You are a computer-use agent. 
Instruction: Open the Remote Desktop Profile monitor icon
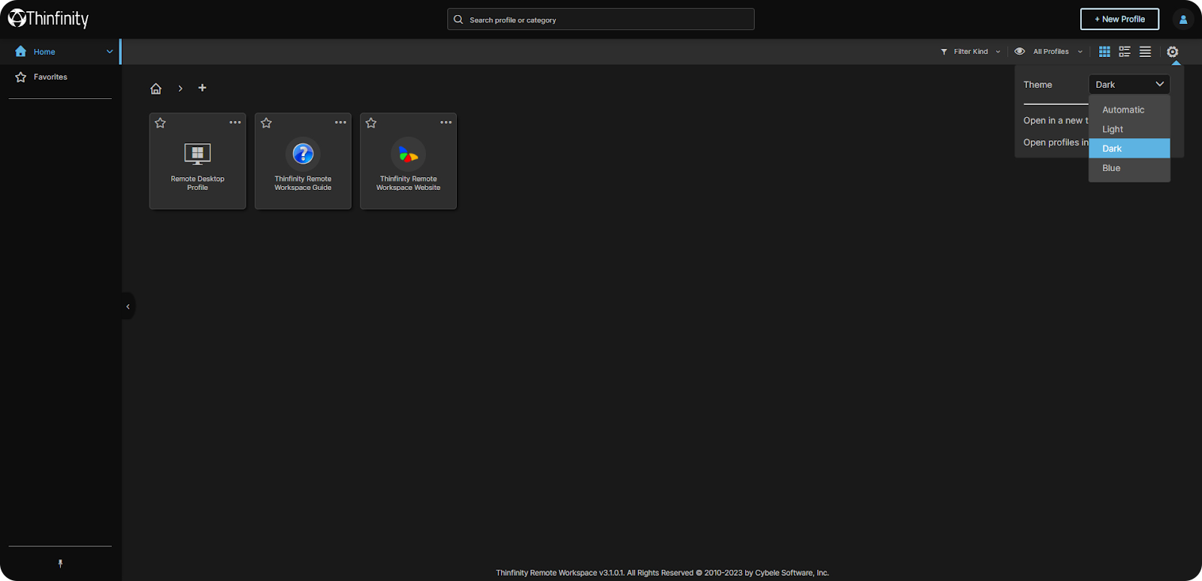tap(198, 154)
